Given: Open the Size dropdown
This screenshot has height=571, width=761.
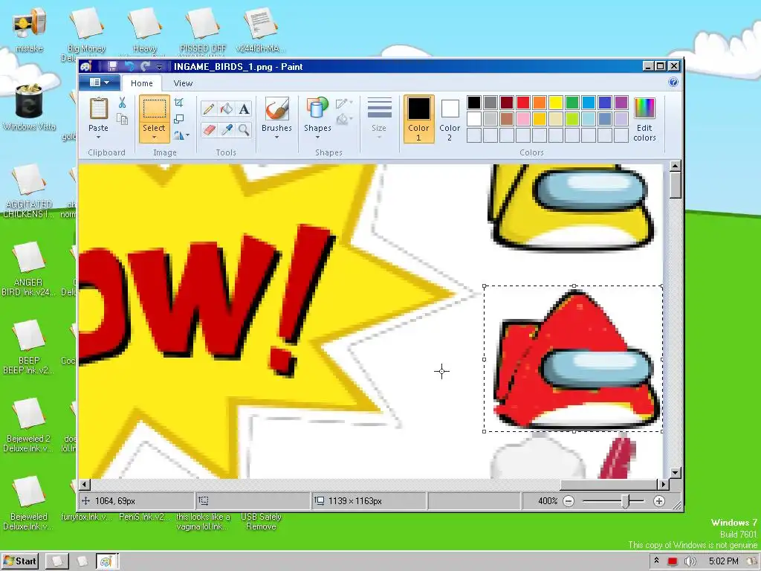Looking at the screenshot, I should [x=379, y=119].
